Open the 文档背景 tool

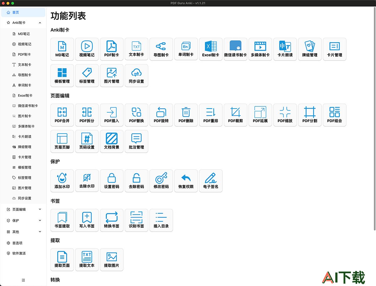tap(112, 141)
